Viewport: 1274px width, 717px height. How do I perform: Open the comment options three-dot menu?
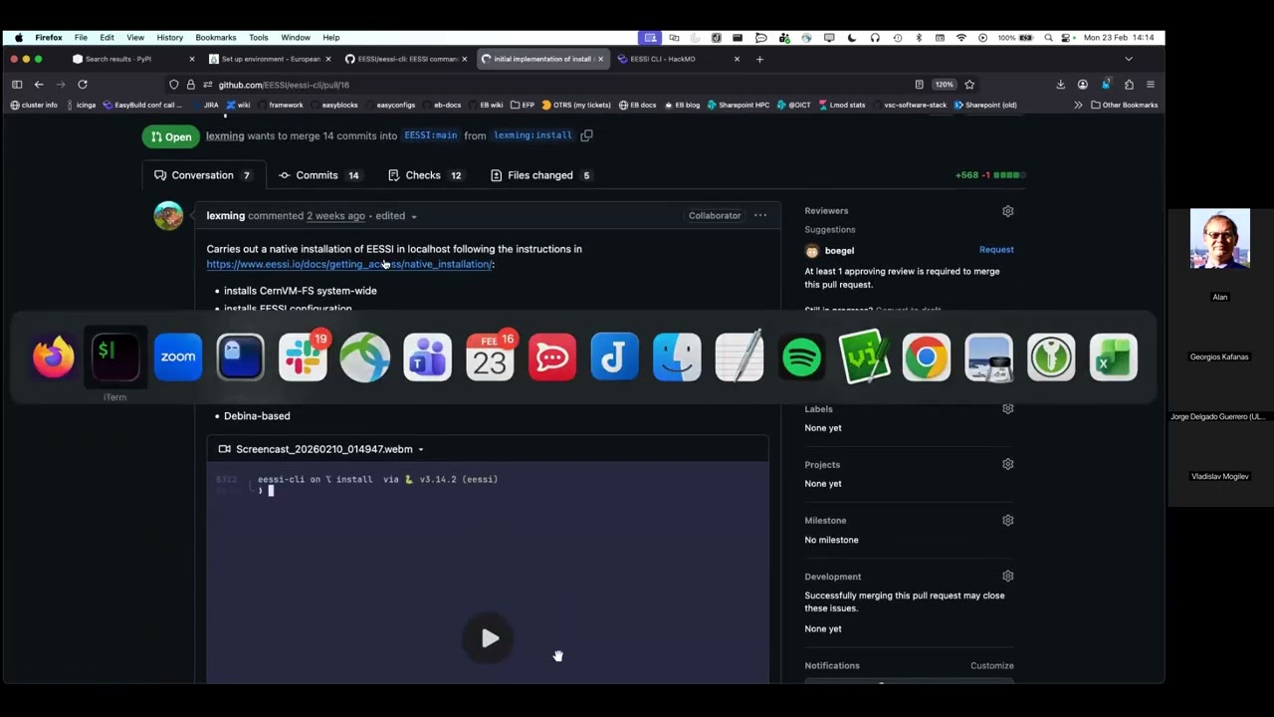click(760, 215)
